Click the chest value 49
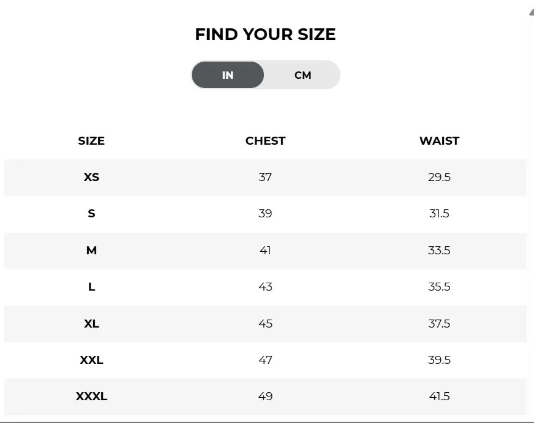This screenshot has width=534, height=423. pyautogui.click(x=265, y=396)
